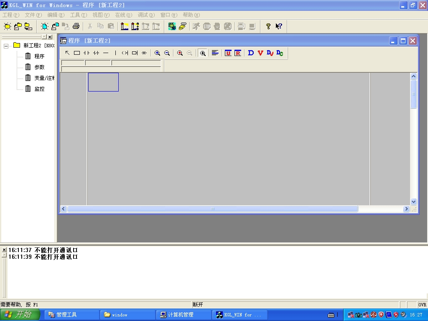Image resolution: width=428 pixels, height=321 pixels.
Task: Insert a horizontal line element
Action: tap(106, 53)
